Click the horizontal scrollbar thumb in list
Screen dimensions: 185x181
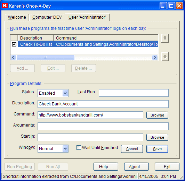pyautogui.click(x=46, y=58)
